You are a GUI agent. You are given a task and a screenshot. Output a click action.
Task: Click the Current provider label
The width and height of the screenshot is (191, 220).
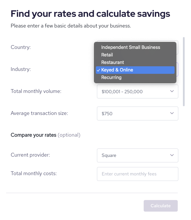coord(30,155)
